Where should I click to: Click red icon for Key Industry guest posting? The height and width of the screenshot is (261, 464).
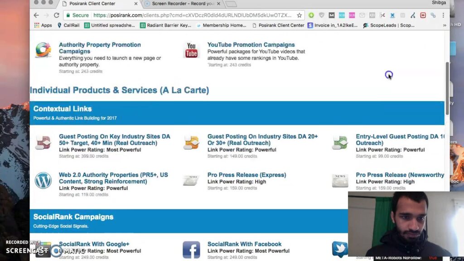[x=43, y=142]
